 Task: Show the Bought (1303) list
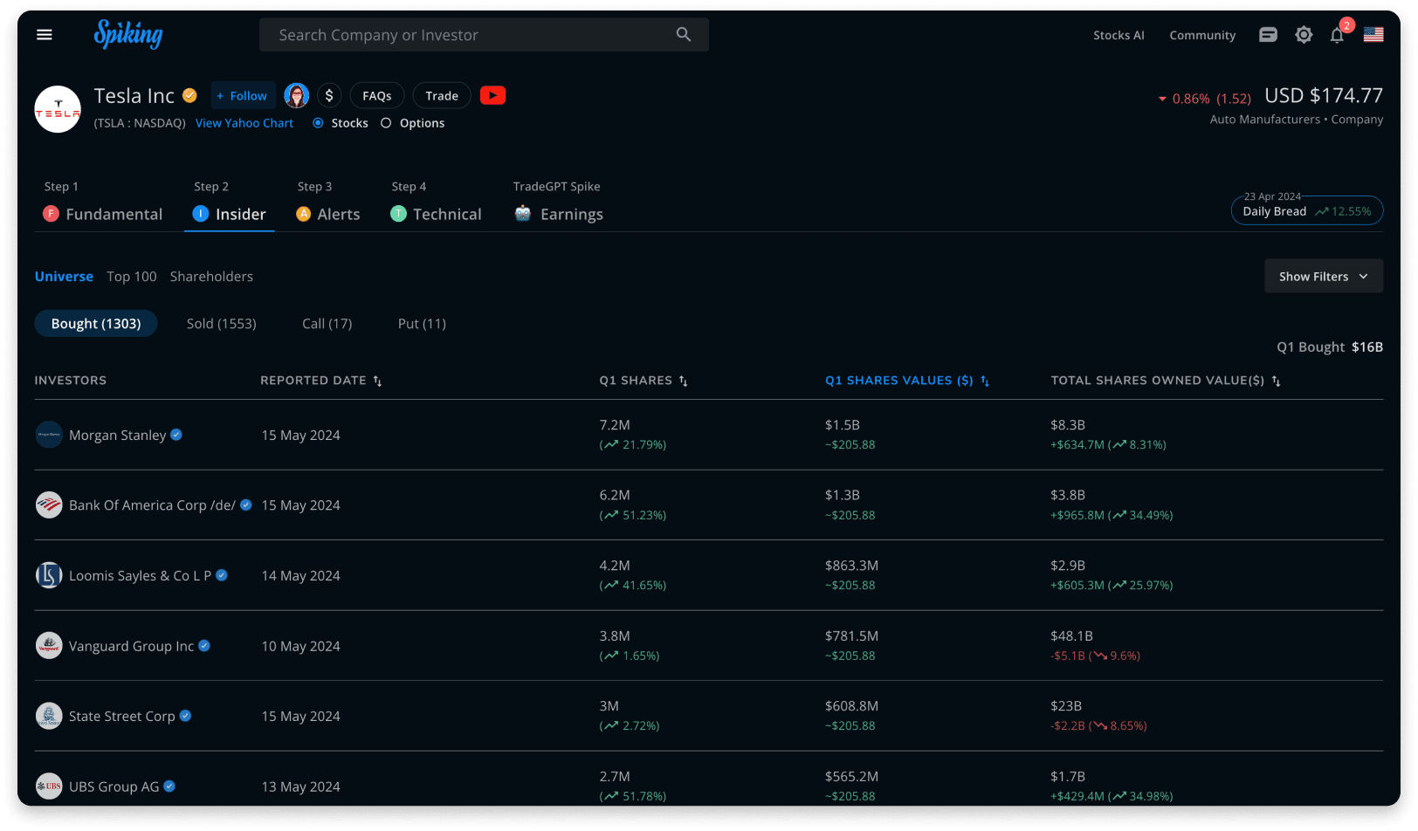[96, 324]
